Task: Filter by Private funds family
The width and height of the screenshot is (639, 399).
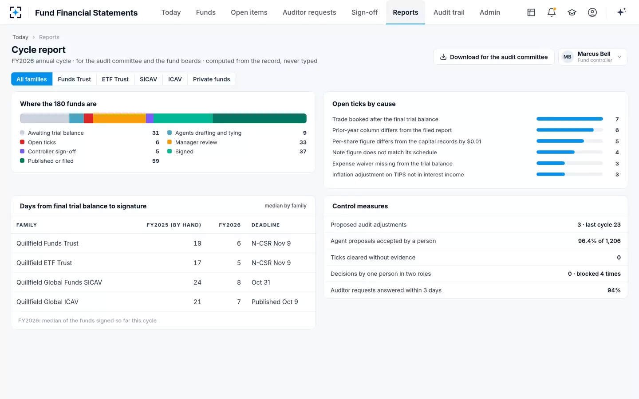Action: click(x=212, y=79)
